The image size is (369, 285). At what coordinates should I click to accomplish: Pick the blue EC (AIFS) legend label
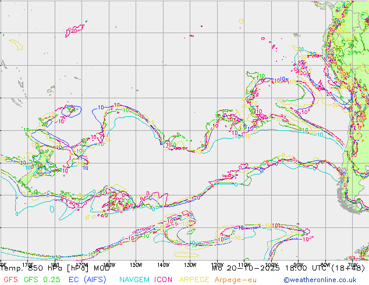[87, 280]
